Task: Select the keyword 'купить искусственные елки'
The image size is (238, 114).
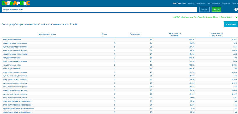Action: [15, 47]
